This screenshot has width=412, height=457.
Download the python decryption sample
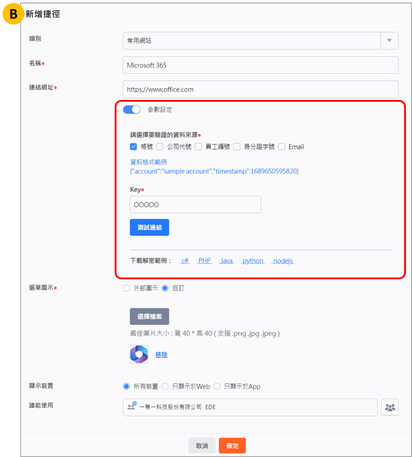click(x=253, y=261)
